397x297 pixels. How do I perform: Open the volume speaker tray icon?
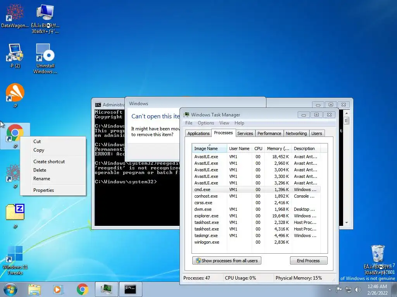point(358,290)
